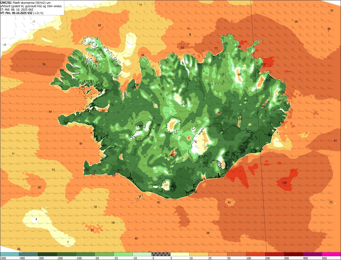Click the map value '18' southwest of Reykjanes
Screen dimensions: 341x260
click(95, 207)
